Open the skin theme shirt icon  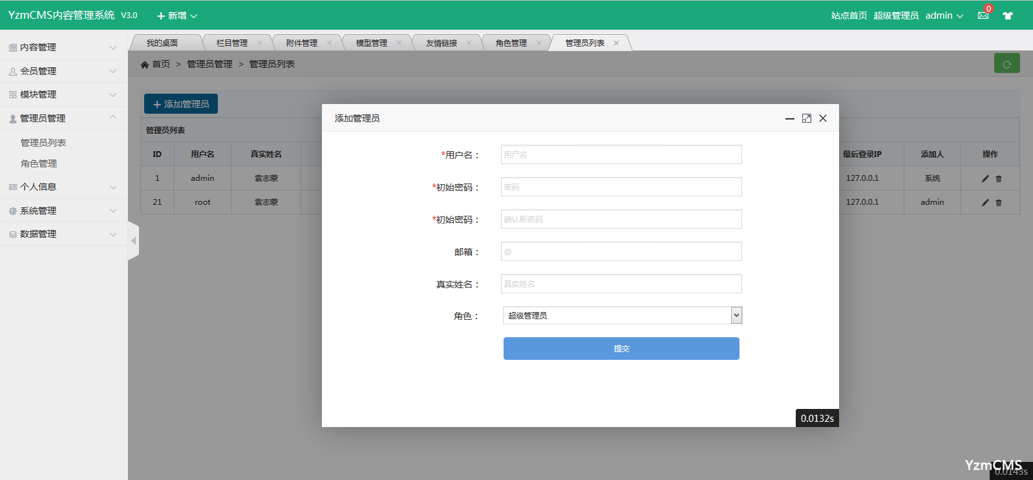coord(1008,16)
